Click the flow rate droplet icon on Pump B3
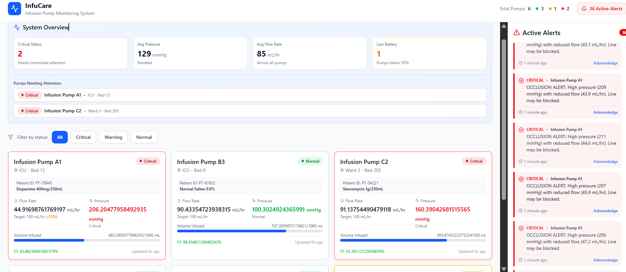Image resolution: width=626 pixels, height=272 pixels. point(179,201)
